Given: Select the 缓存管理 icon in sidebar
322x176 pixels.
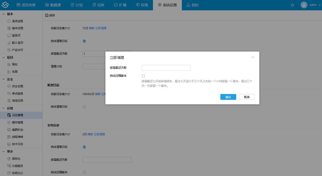Looking at the screenshot, I should tap(9, 122).
